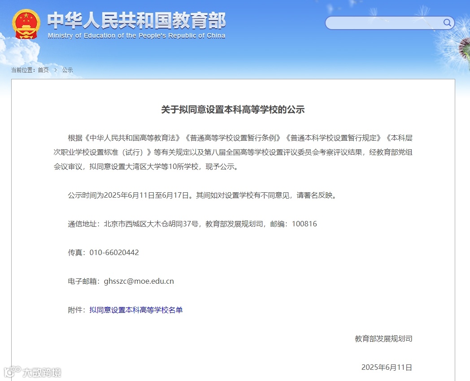
Task: Click the 《普通高等学校设置暂行条例》 text
Action: 233,138
